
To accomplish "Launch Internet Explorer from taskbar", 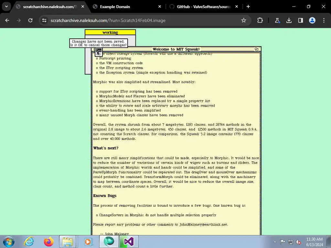I will tap(29, 242).
